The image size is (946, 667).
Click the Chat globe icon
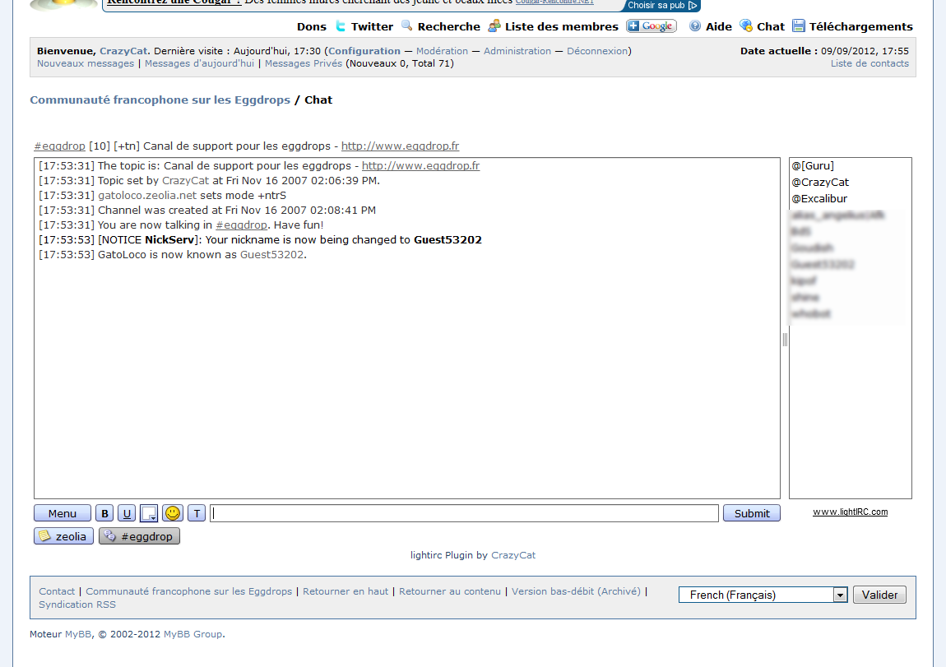pos(746,26)
